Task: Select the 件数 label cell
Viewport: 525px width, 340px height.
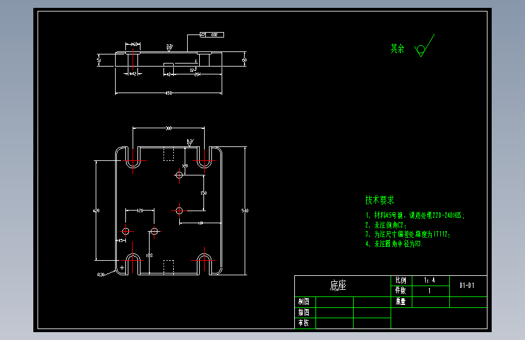Action: pyautogui.click(x=401, y=291)
